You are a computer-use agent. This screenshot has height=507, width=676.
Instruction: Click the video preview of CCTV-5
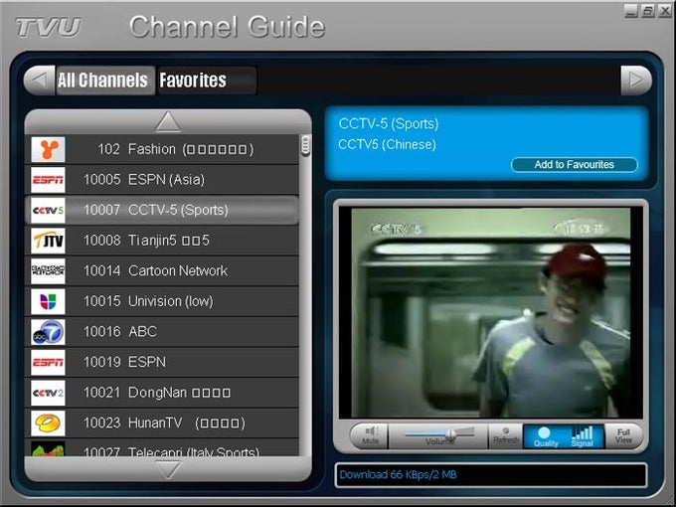(x=491, y=313)
